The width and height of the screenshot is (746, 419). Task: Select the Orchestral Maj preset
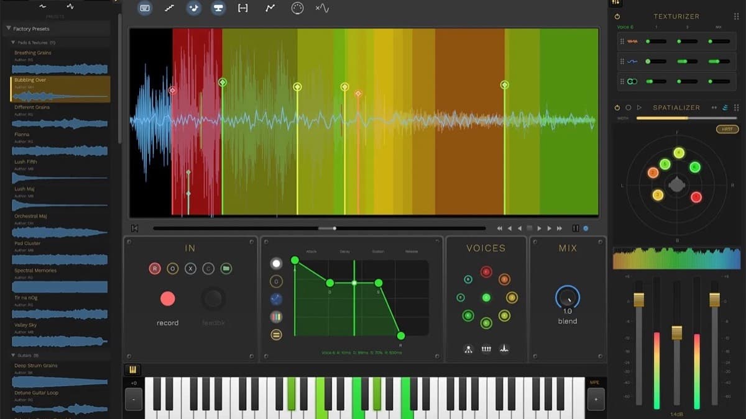61,226
